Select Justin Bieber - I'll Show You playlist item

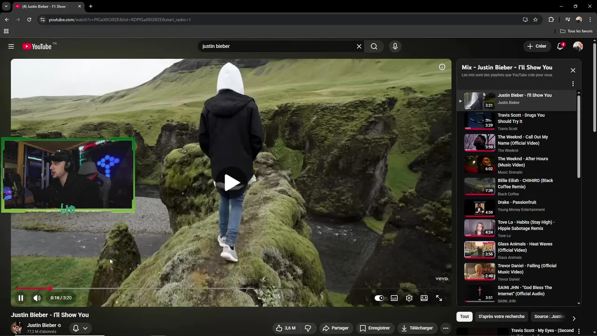517,100
